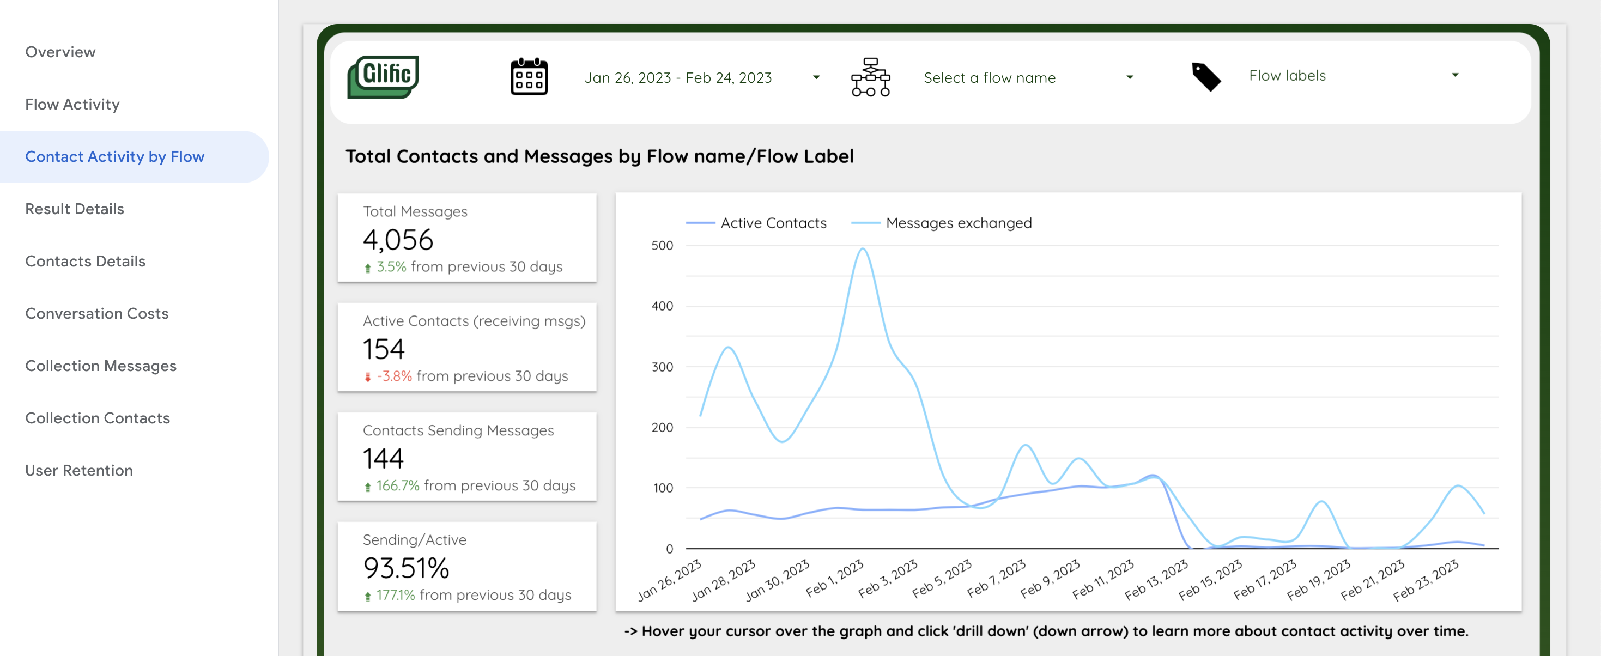Image resolution: width=1601 pixels, height=656 pixels.
Task: Click the calendar icon
Action: click(529, 77)
